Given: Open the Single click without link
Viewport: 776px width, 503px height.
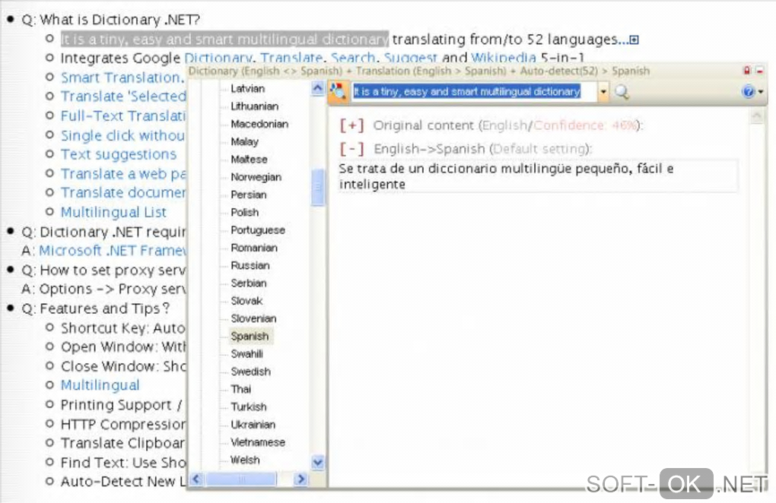Looking at the screenshot, I should [x=122, y=135].
